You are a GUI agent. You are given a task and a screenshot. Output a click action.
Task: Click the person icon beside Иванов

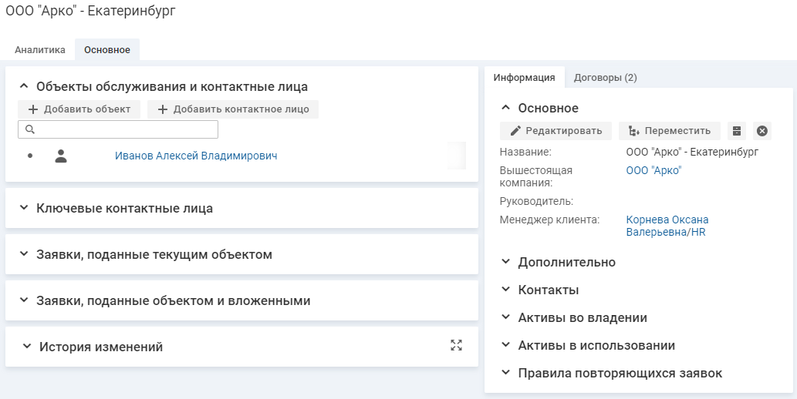coord(61,156)
